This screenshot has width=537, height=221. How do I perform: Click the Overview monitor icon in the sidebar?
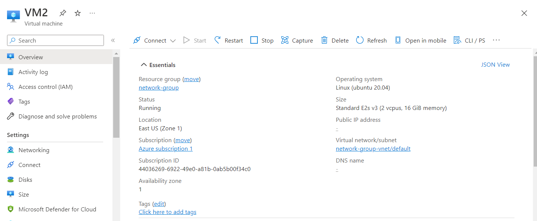tap(11, 57)
